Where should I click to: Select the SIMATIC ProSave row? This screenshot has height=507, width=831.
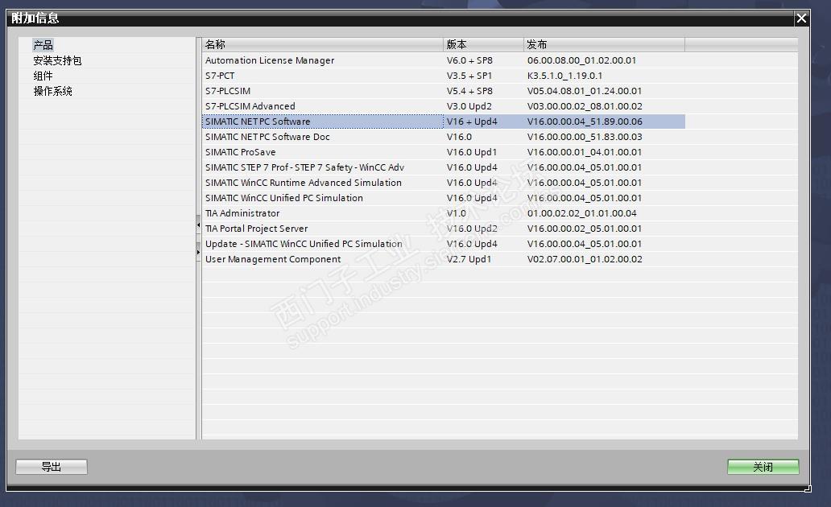(444, 153)
